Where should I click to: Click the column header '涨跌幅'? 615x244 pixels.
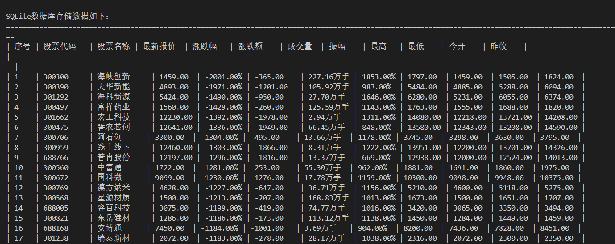(205, 46)
